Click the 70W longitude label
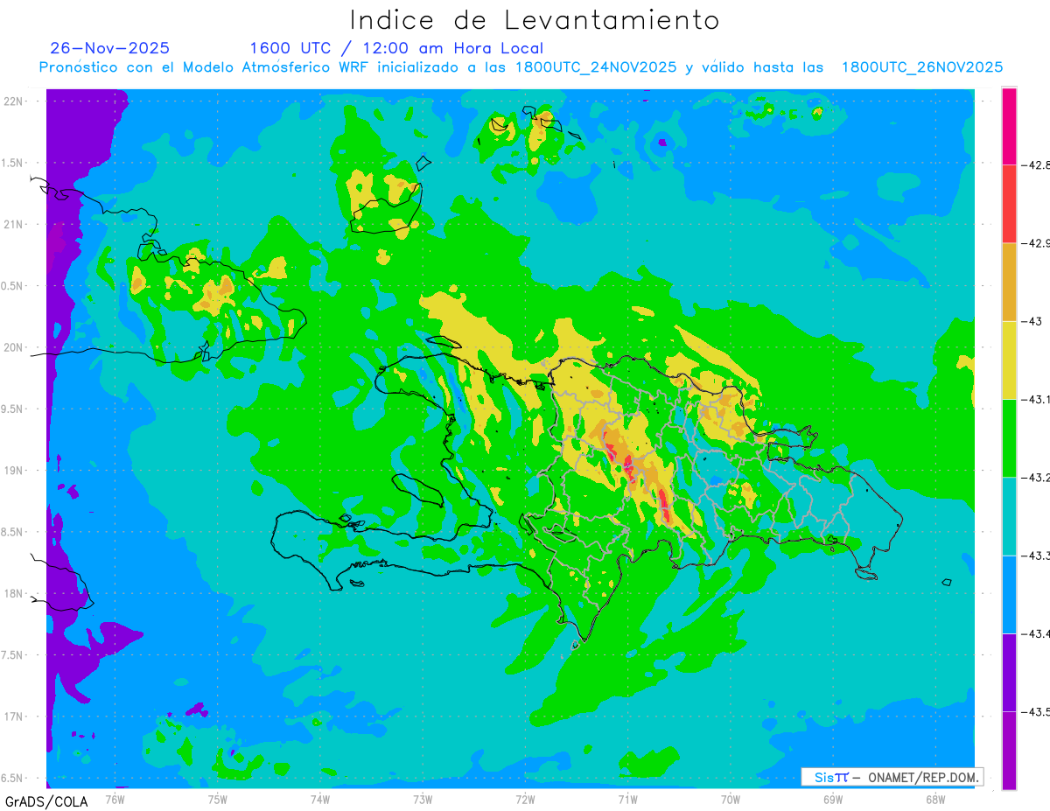The width and height of the screenshot is (1050, 811). [x=730, y=799]
